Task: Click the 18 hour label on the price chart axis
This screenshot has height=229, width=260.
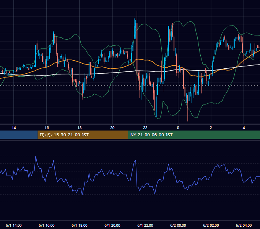Action: 80,128
